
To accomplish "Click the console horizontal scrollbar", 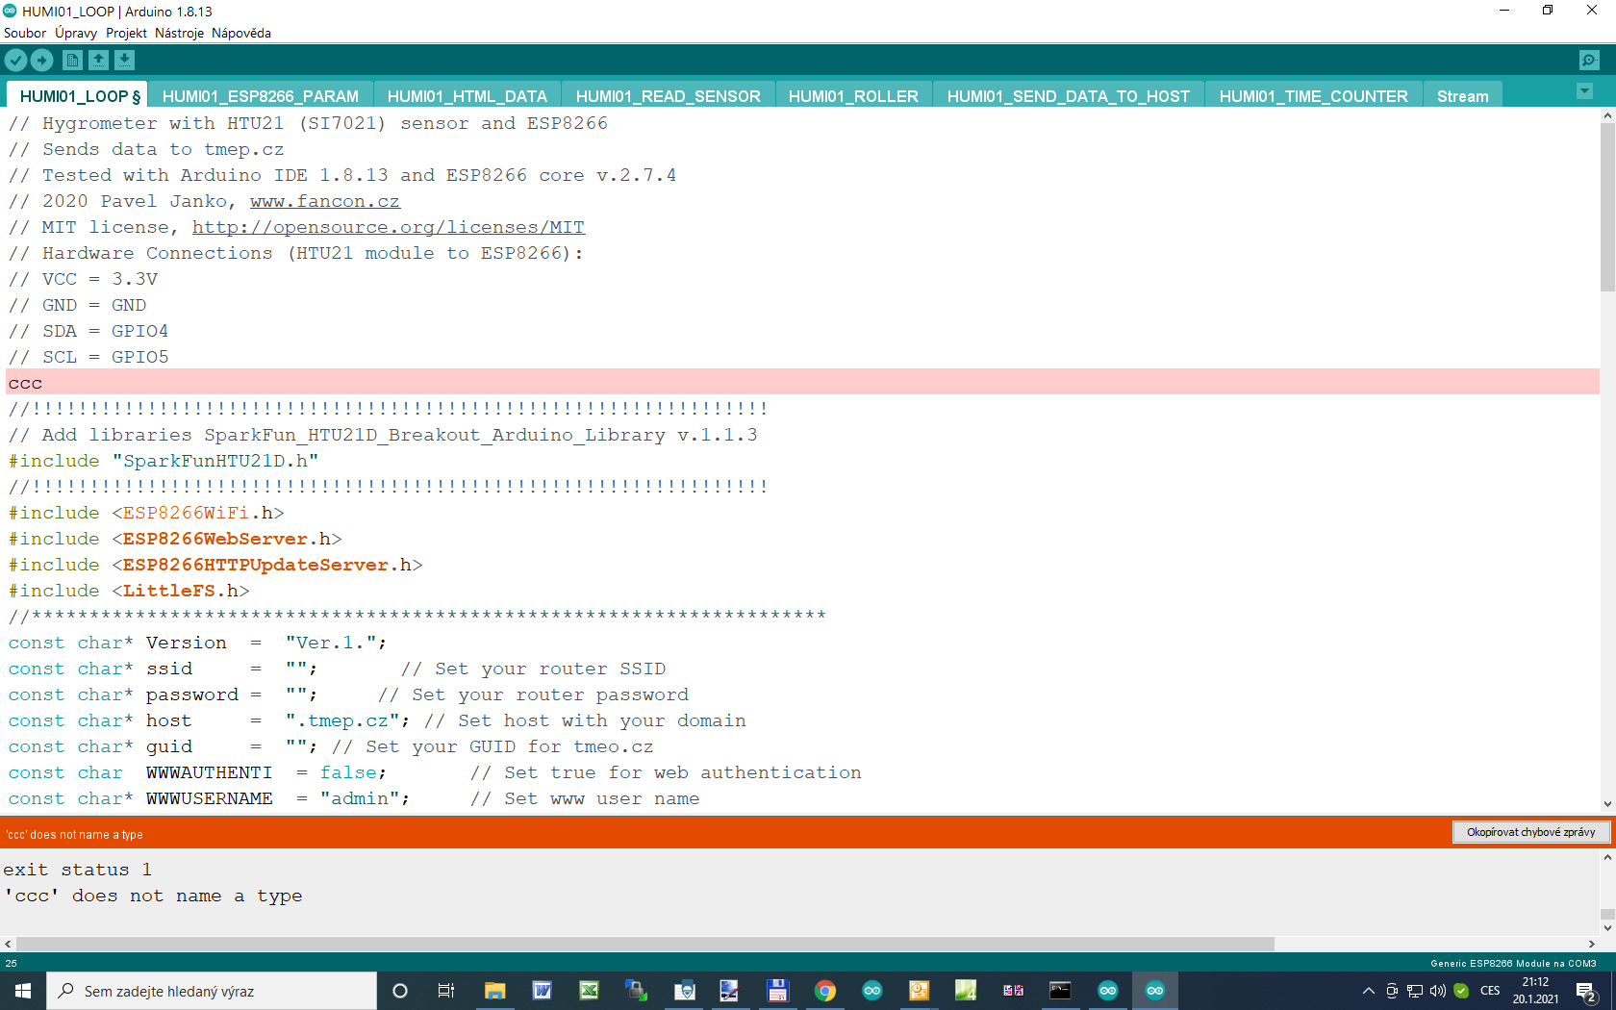I will [x=644, y=944].
